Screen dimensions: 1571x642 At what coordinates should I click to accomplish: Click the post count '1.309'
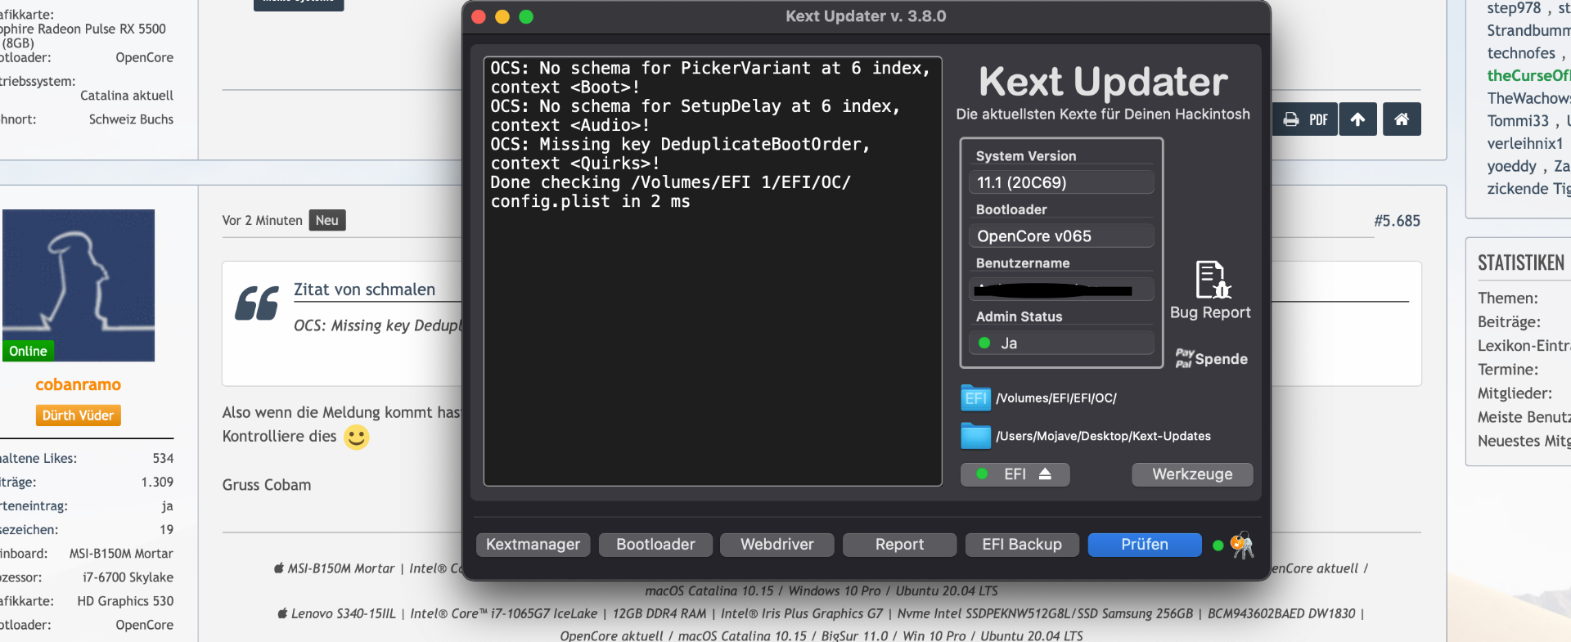[x=157, y=483]
